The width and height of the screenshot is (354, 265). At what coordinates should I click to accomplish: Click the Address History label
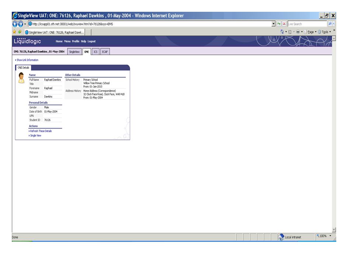tap(73, 91)
